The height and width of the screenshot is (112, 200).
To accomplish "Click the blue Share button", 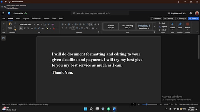I will point(194,18).
